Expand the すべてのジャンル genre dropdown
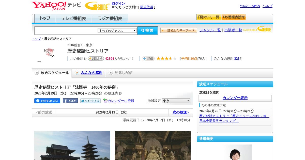305x160 pixels. [x=117, y=31]
